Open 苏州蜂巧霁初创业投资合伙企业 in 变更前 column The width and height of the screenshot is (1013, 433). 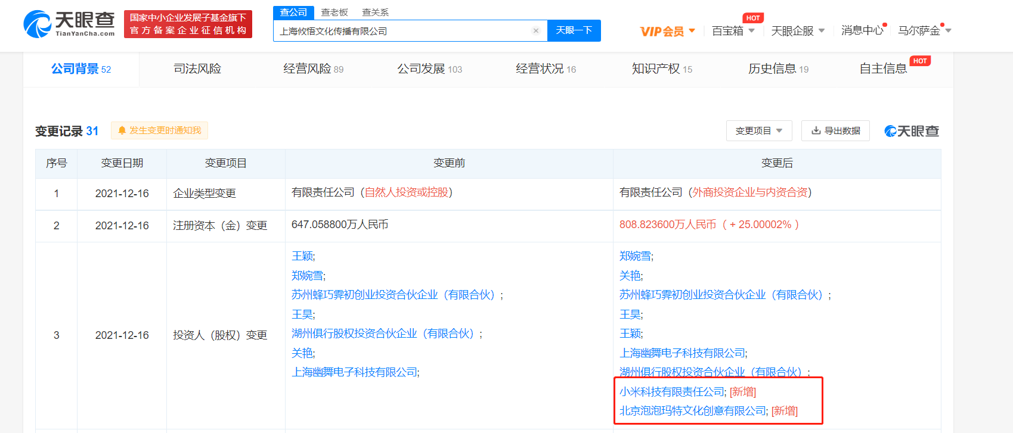pyautogui.click(x=395, y=295)
